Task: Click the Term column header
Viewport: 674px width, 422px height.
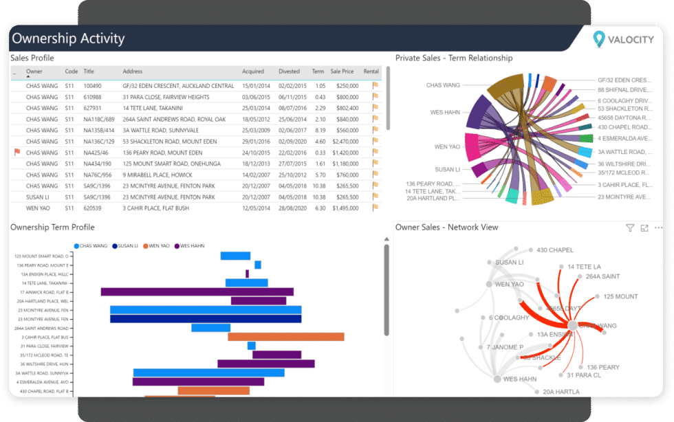Action: (318, 71)
